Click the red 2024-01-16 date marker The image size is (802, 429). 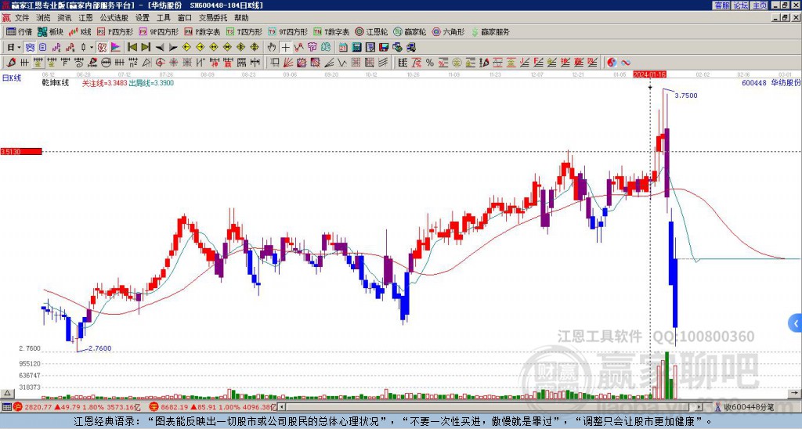649,74
